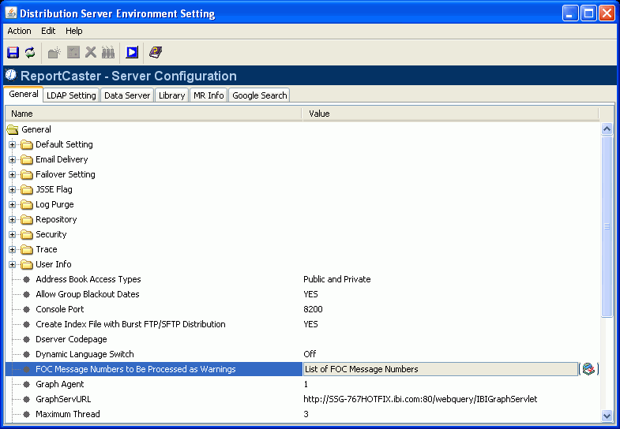Click the Trace folder icon
The height and width of the screenshot is (429, 620).
(x=27, y=249)
